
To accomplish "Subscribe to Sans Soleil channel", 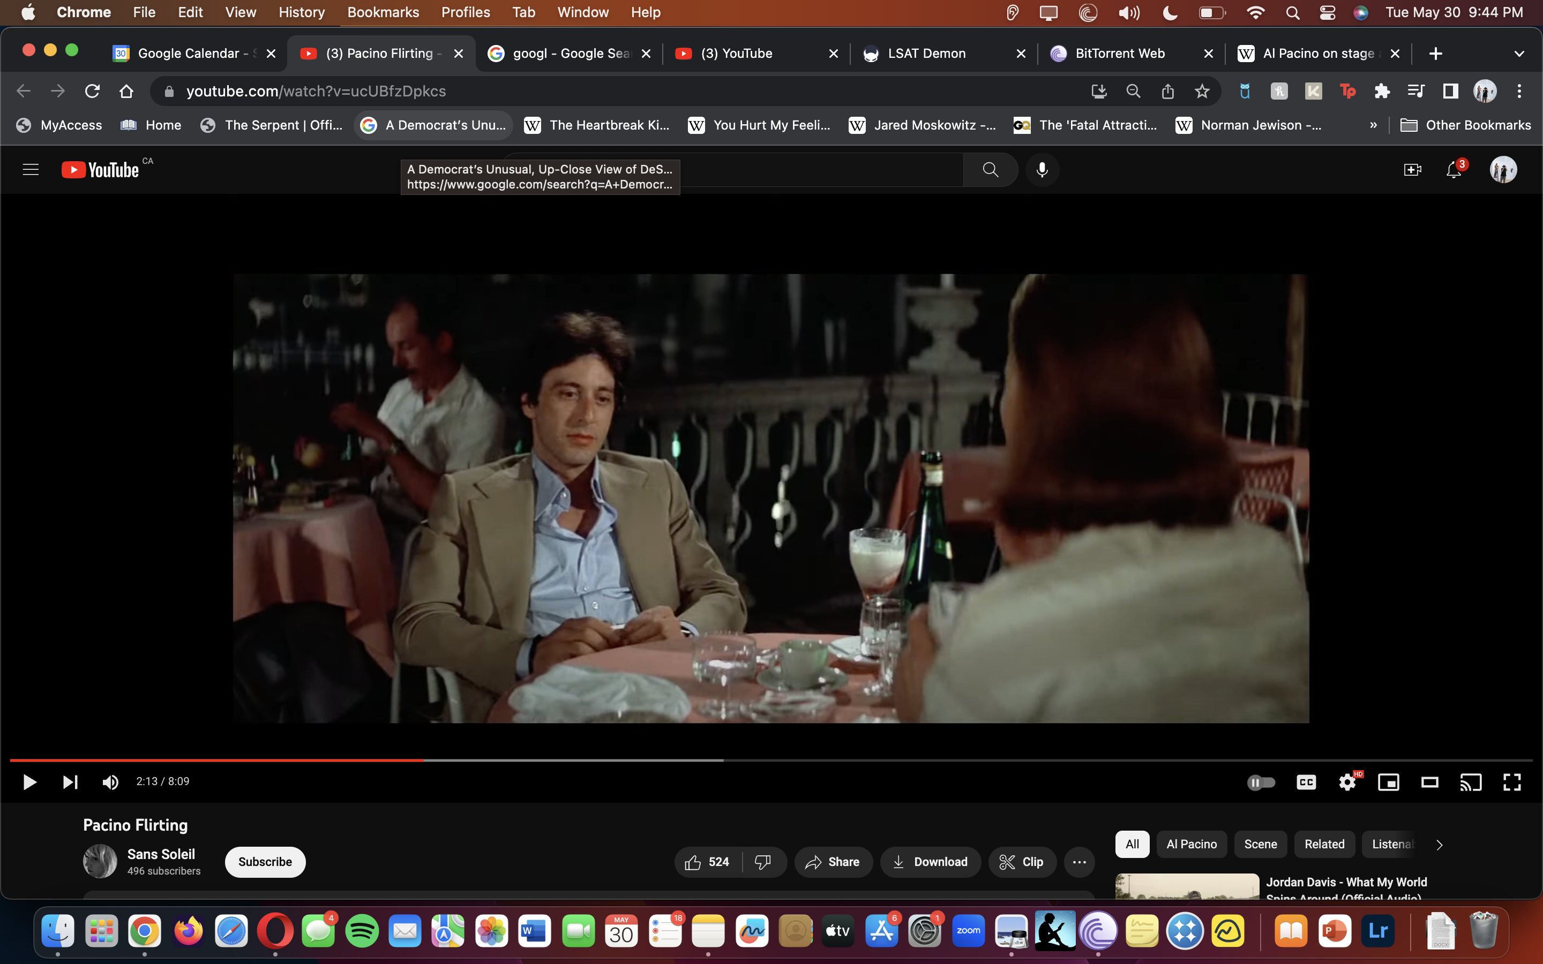I will pyautogui.click(x=265, y=862).
